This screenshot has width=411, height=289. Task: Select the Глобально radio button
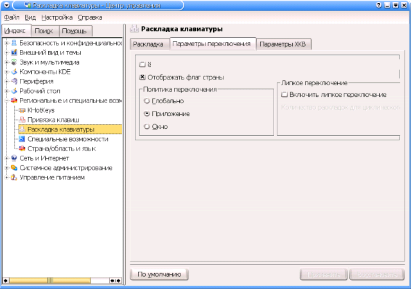148,101
